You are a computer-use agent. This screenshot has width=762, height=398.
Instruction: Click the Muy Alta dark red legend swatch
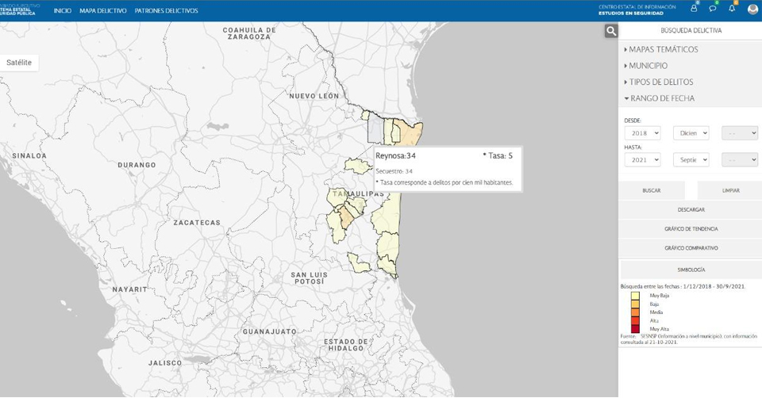(634, 329)
